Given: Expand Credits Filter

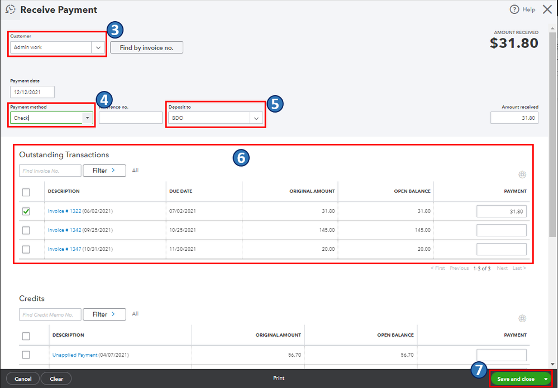Looking at the screenshot, I should coord(104,314).
